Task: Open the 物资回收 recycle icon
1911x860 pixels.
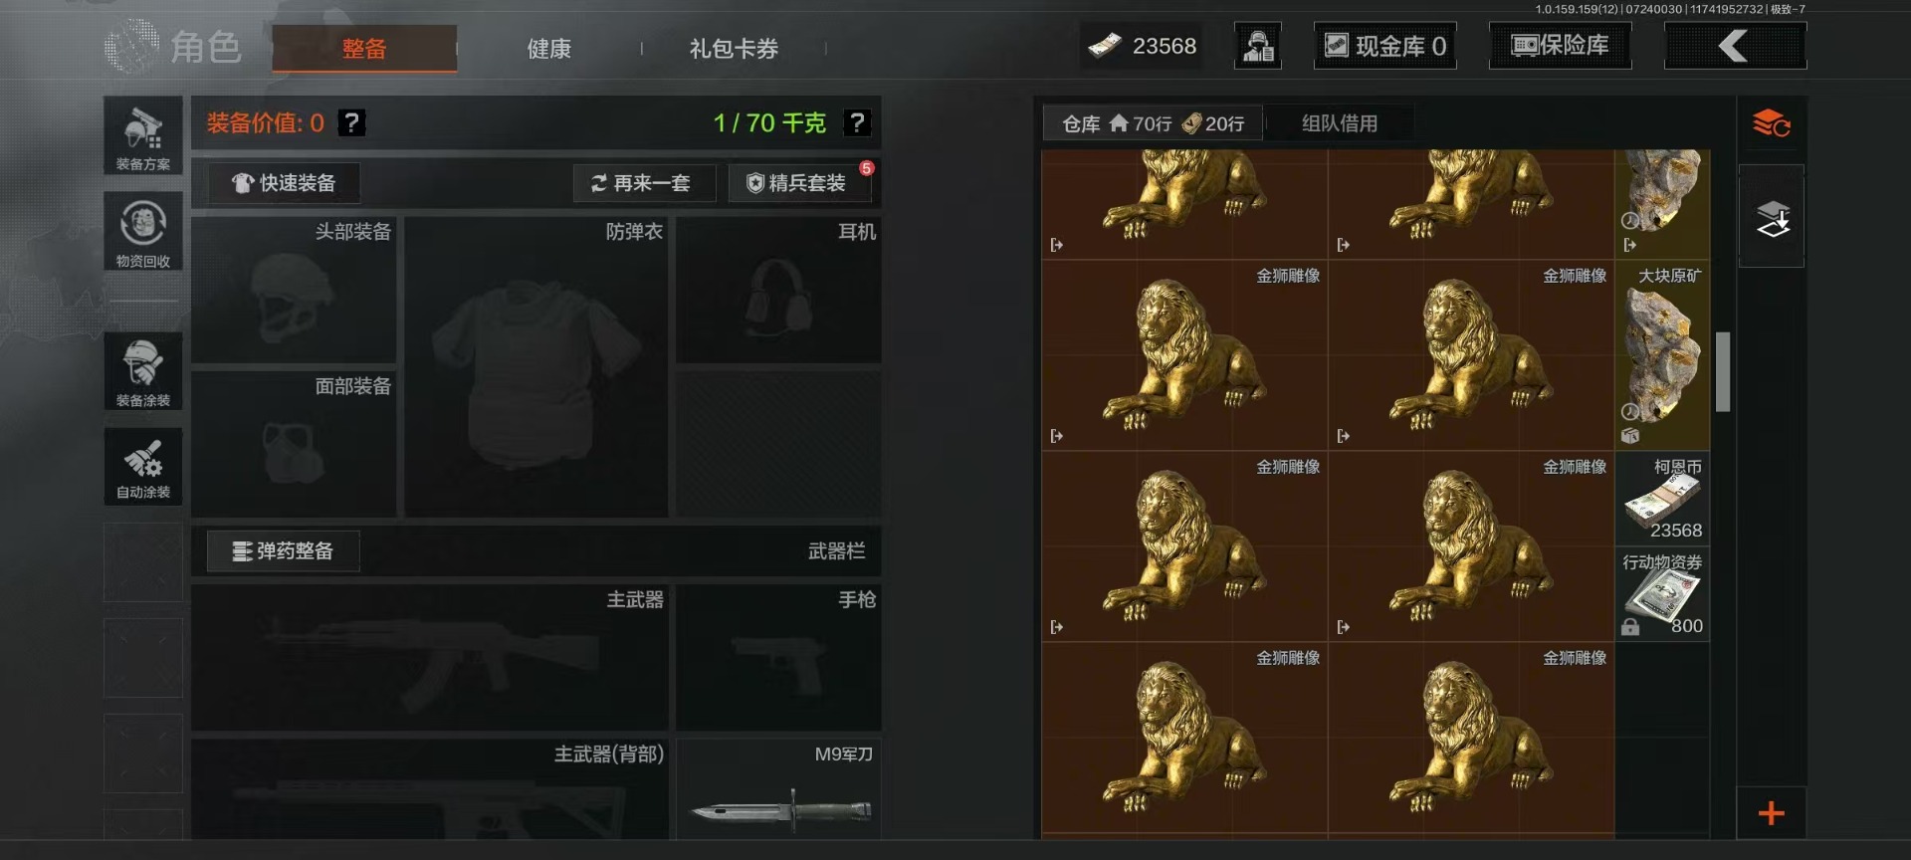Action: tap(143, 232)
